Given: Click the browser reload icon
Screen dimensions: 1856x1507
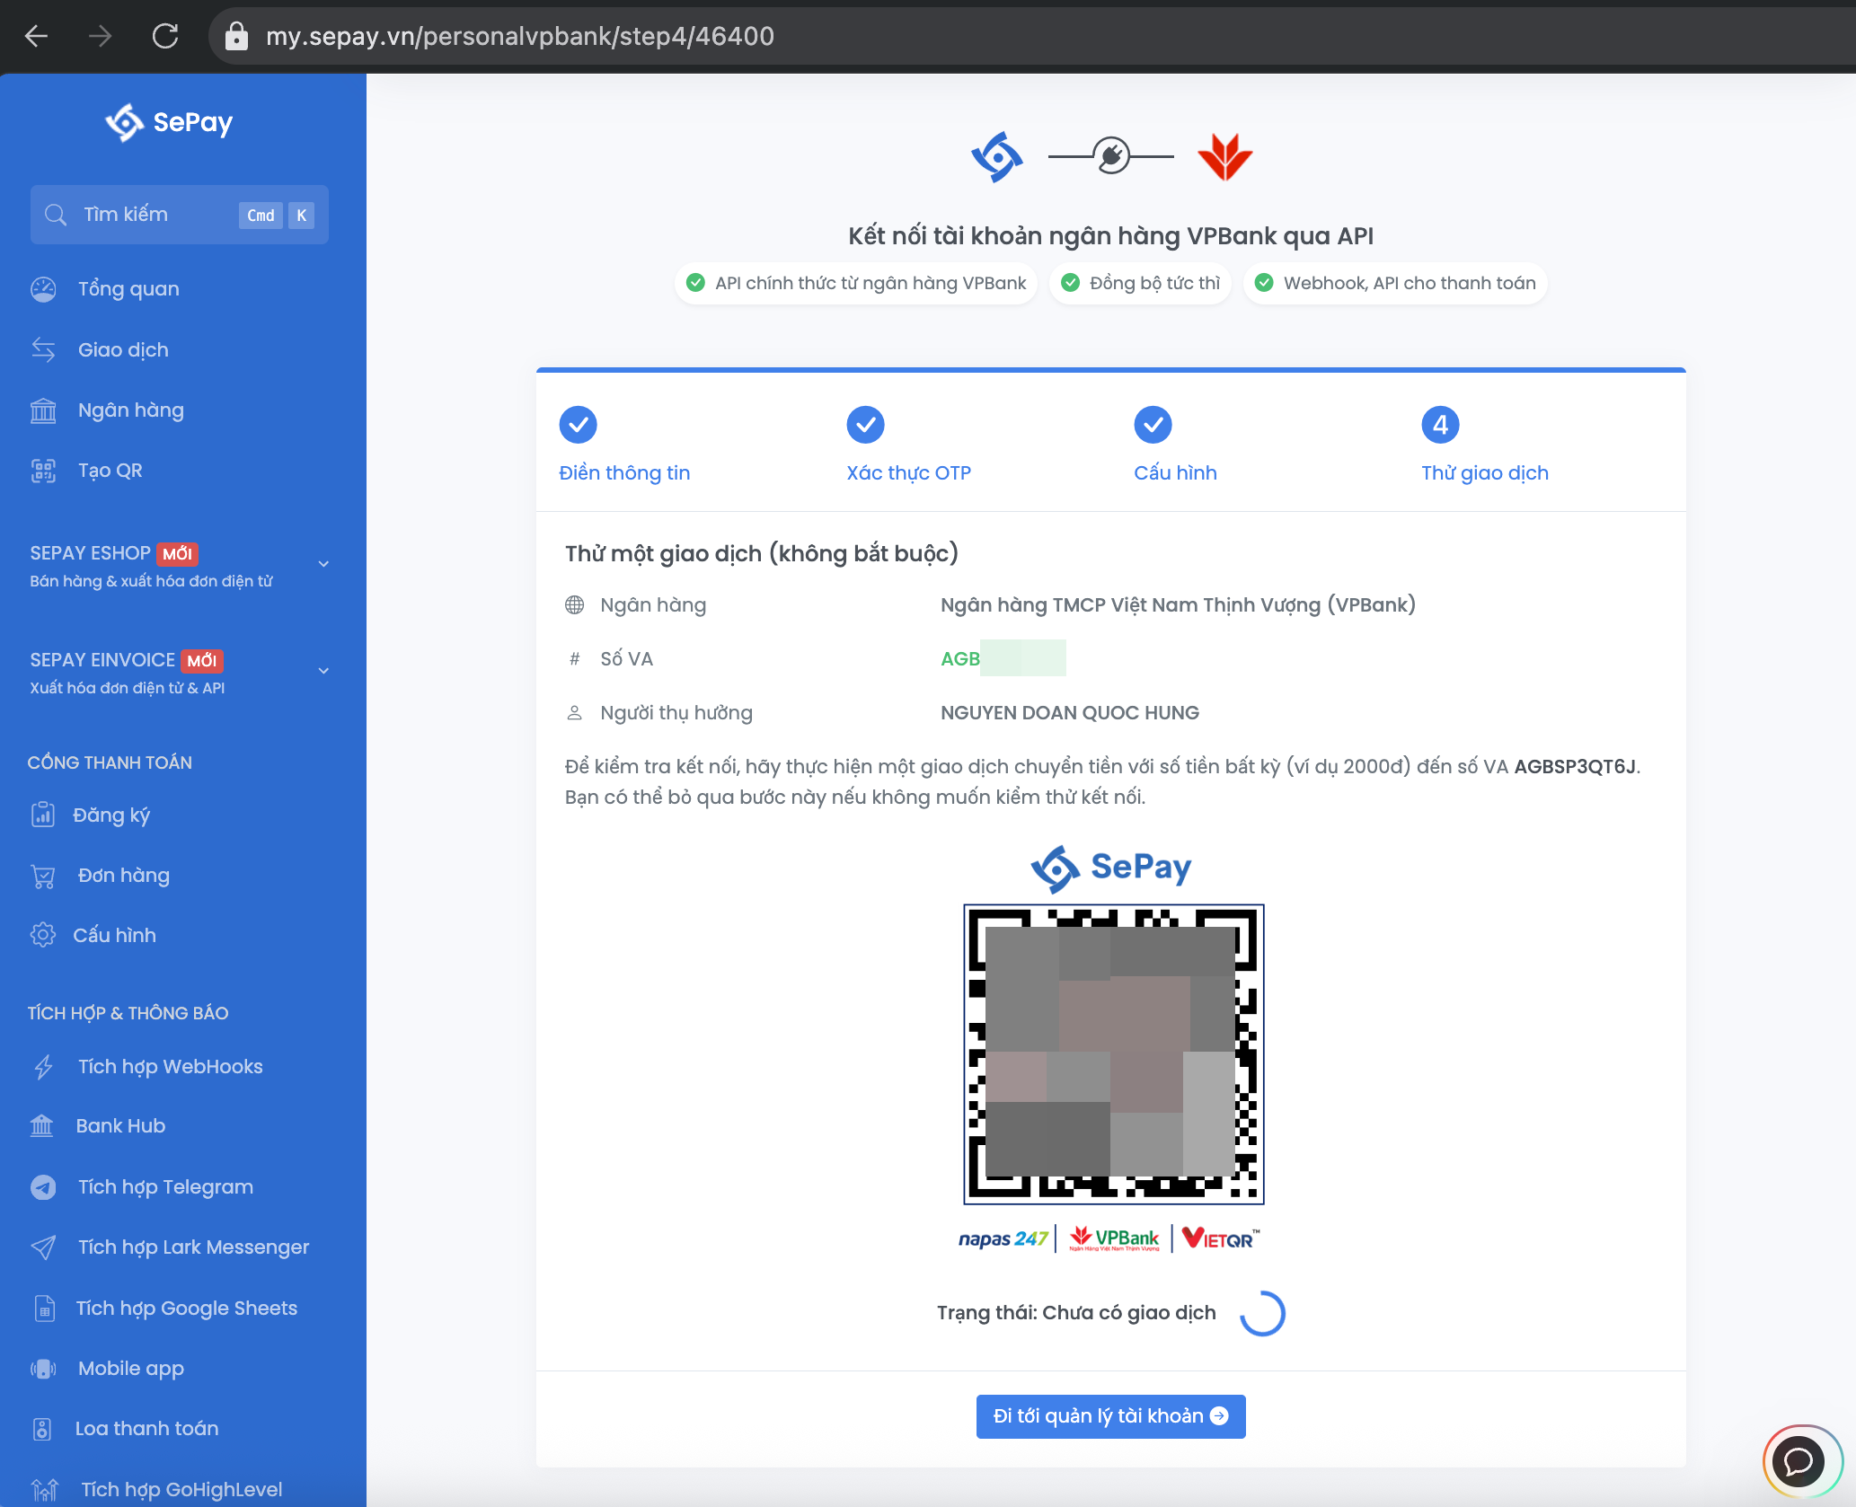Looking at the screenshot, I should tap(165, 36).
